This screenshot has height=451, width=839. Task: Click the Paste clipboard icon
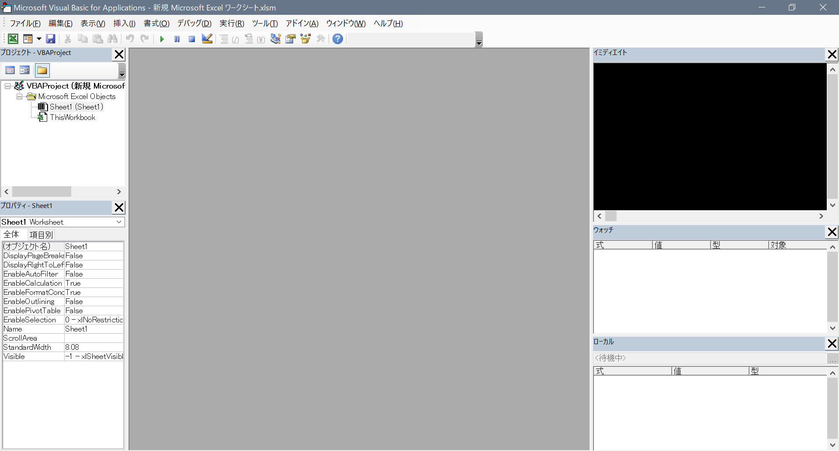pos(98,39)
